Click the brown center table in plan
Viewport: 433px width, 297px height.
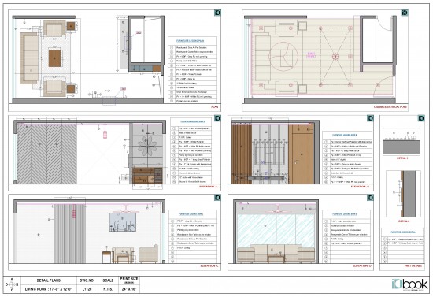click(54, 58)
